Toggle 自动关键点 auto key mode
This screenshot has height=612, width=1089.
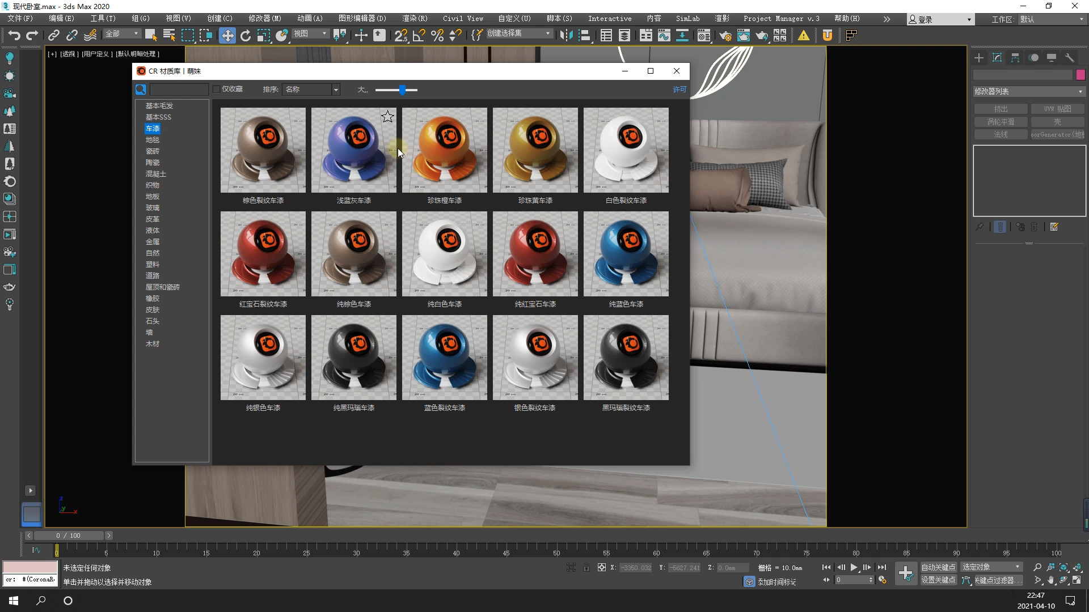[938, 567]
